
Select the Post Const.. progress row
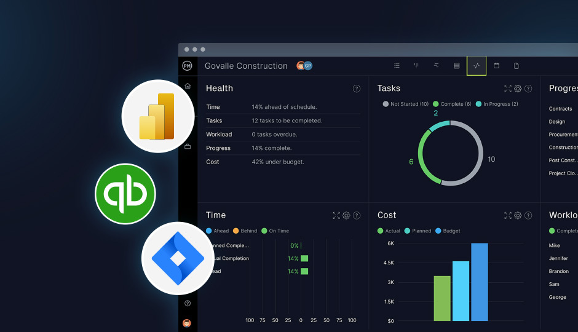point(563,160)
